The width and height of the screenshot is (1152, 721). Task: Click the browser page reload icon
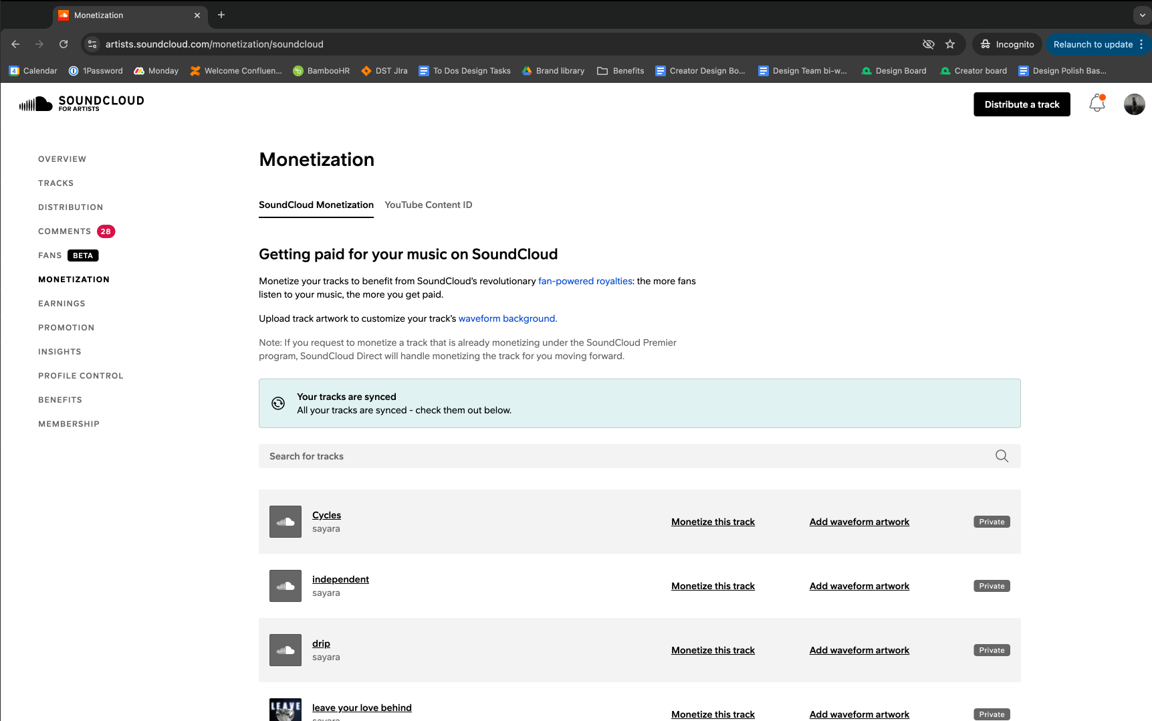[64, 43]
